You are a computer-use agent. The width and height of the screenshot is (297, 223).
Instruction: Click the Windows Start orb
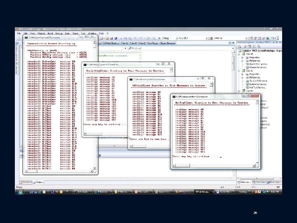(20, 192)
